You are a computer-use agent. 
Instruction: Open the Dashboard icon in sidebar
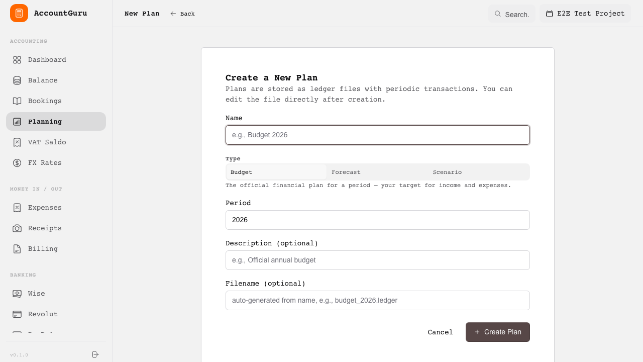click(x=17, y=60)
